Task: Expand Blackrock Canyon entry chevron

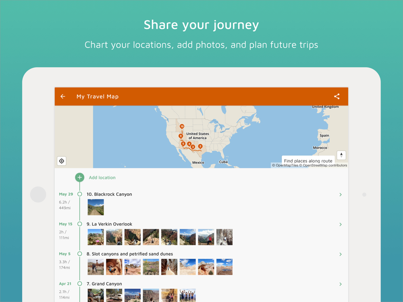Action: coord(341,194)
